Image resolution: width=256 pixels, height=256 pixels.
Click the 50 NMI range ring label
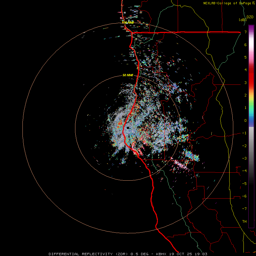click(128, 75)
